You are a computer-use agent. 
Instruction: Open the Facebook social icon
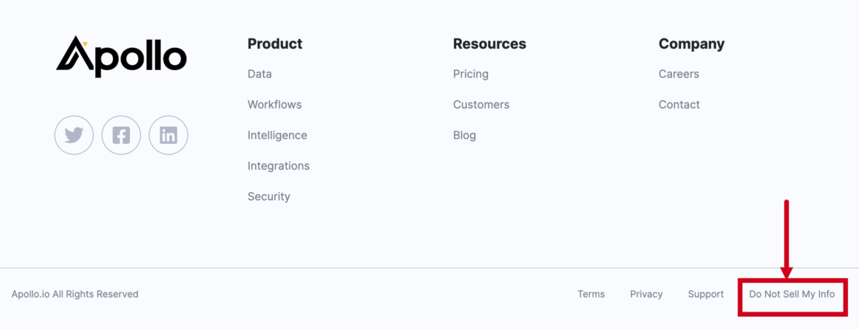coord(121,135)
